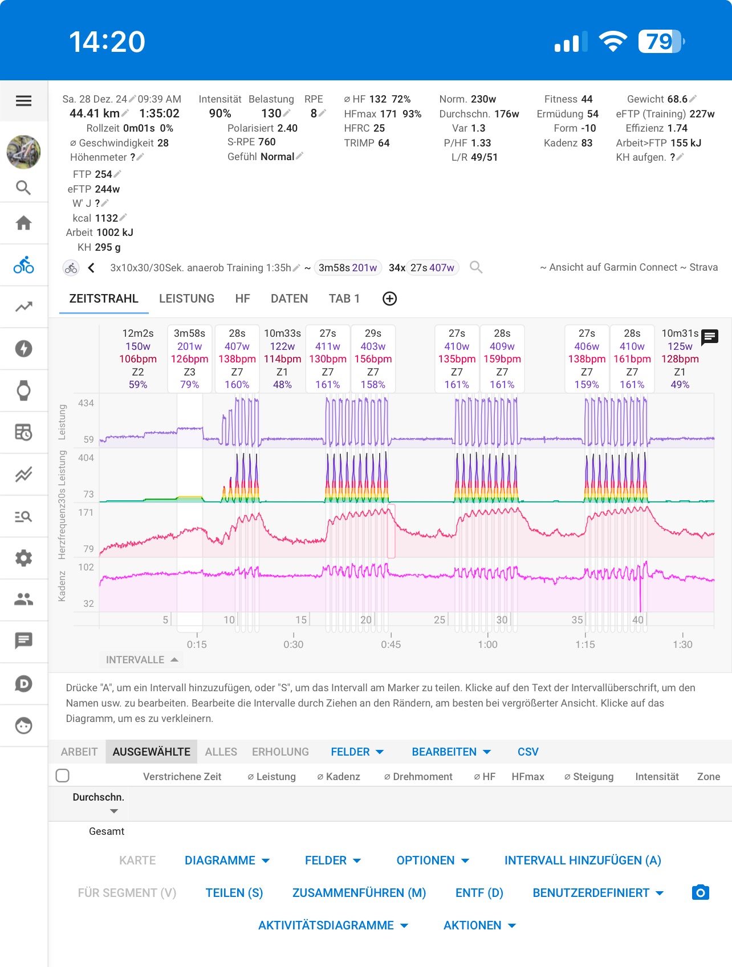Open the lower FELDER dropdown beside DIAGRAMME
The image size is (732, 967).
click(x=334, y=860)
